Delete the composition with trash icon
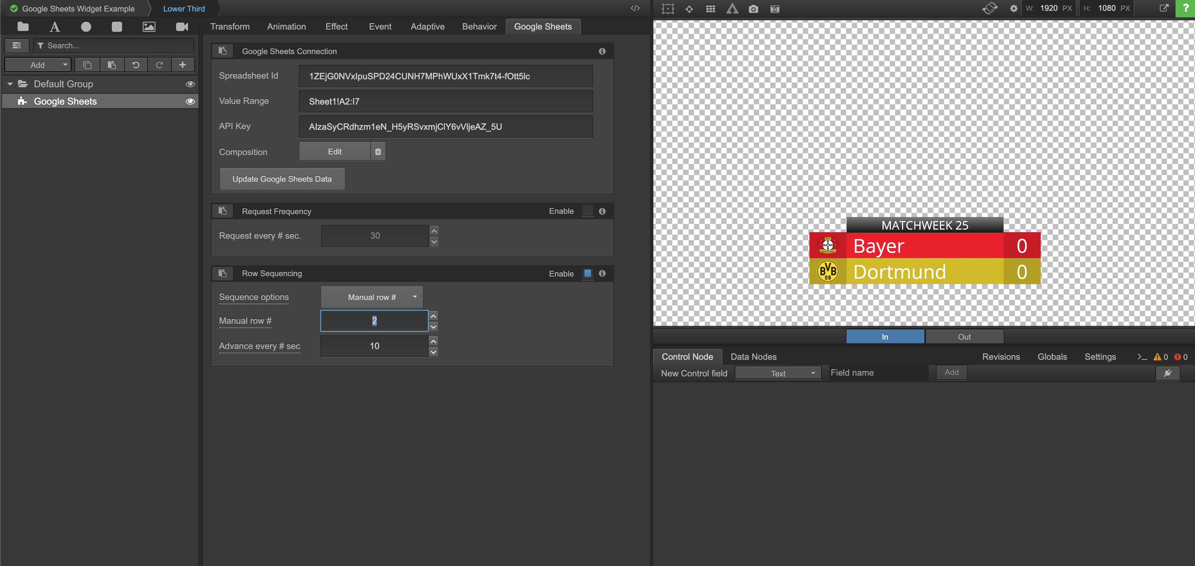Viewport: 1195px width, 566px height. (x=378, y=151)
